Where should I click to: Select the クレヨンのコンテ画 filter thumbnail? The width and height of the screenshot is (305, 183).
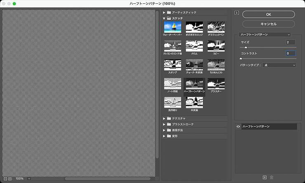pos(173,46)
